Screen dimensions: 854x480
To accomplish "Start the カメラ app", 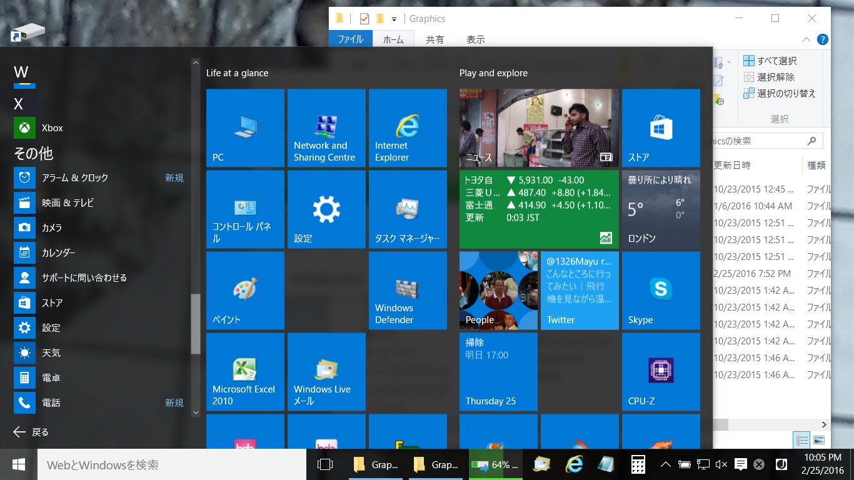I will click(100, 228).
